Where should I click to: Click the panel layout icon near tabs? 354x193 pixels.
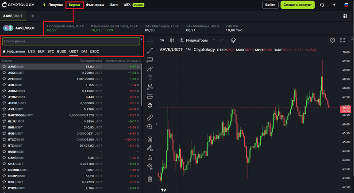(345, 16)
